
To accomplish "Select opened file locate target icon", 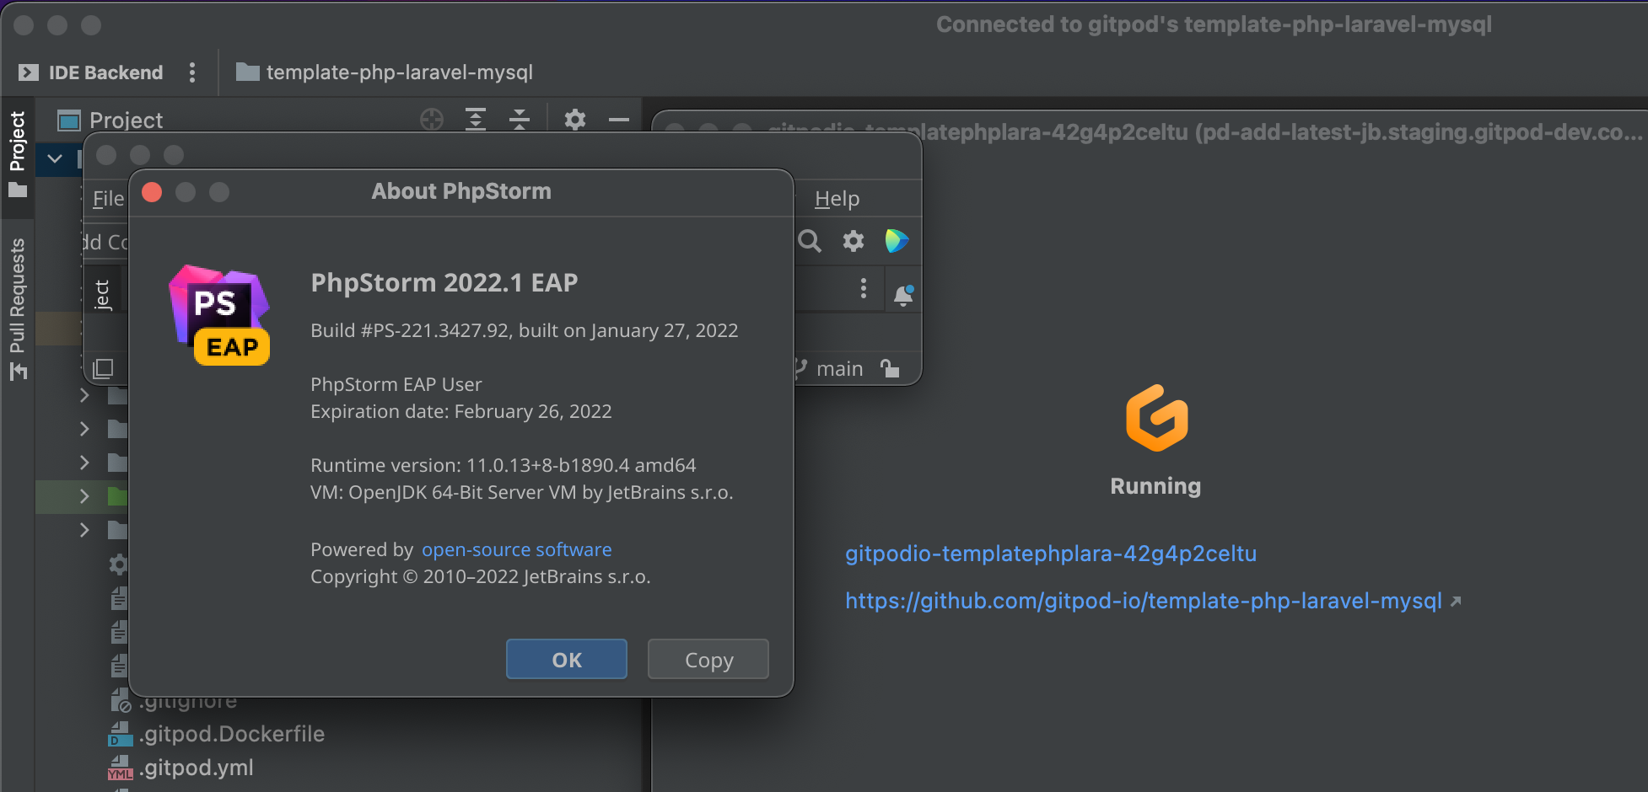I will (432, 120).
